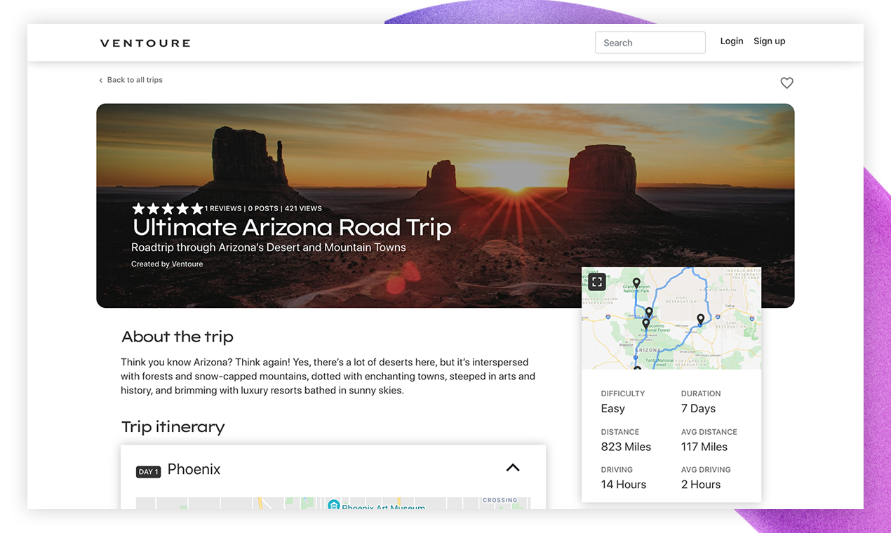Click the 'About the trip' heading
The image size is (891, 533).
click(x=177, y=337)
